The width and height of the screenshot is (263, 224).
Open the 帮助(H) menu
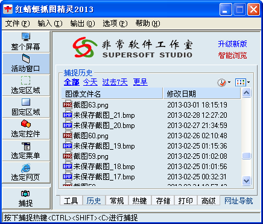pos(148,24)
